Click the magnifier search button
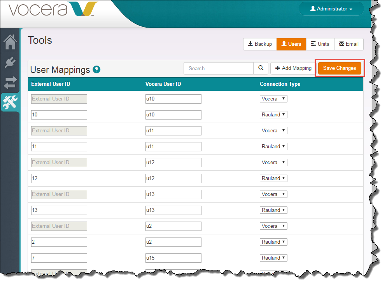Viewport: 387px width, 286px height. tap(261, 68)
